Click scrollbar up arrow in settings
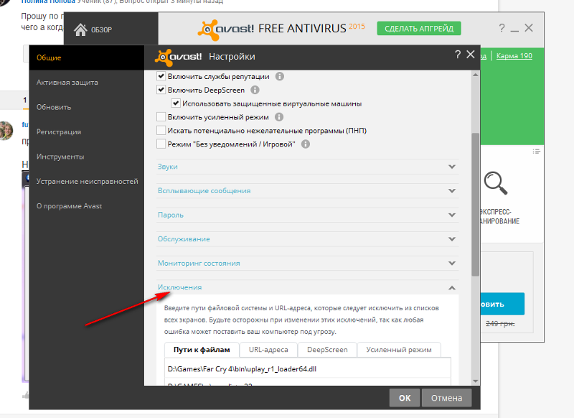The width and height of the screenshot is (574, 418). (x=476, y=75)
